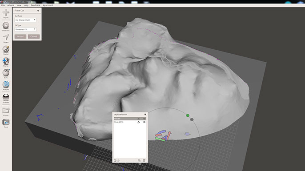Open the File menu

tap(3, 5)
